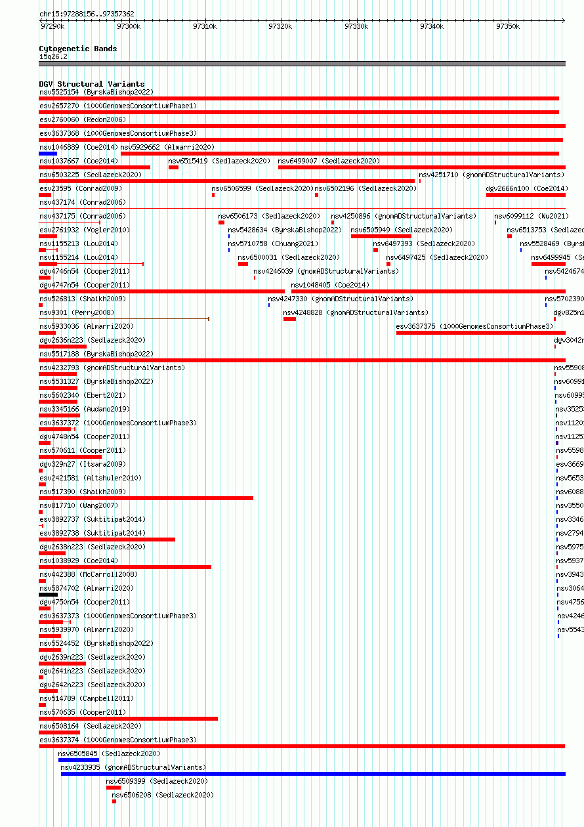Select the nsv4251710 (gnomADStructuralVariants) label
This screenshot has height=827, width=584.
pos(491,175)
